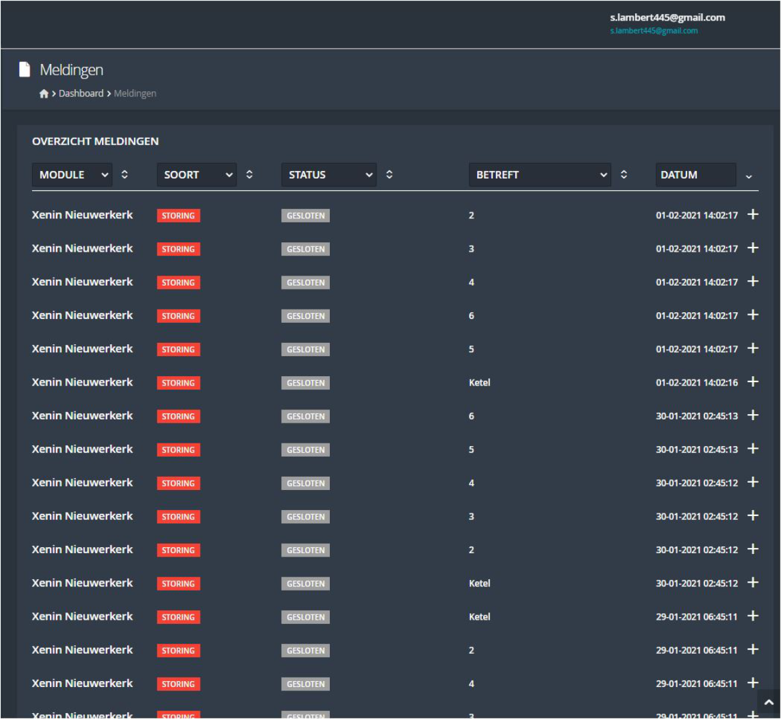Click the GESLOTEN status badge on the Ketel row
Screen dimensions: 781x719
point(305,382)
